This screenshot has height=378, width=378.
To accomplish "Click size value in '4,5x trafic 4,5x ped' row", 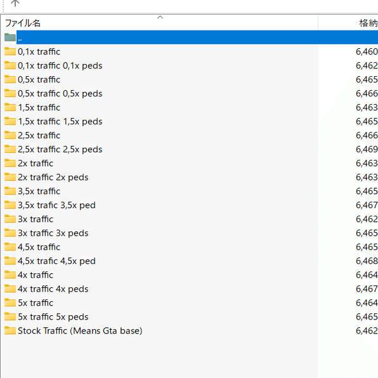I will pyautogui.click(x=367, y=261).
